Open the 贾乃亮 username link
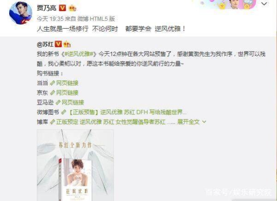 pyautogui.click(x=47, y=8)
